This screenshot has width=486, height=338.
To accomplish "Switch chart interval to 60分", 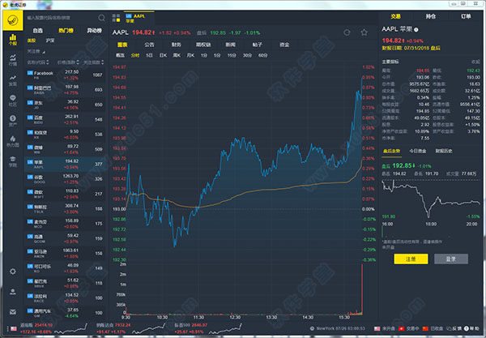I will (x=262, y=55).
